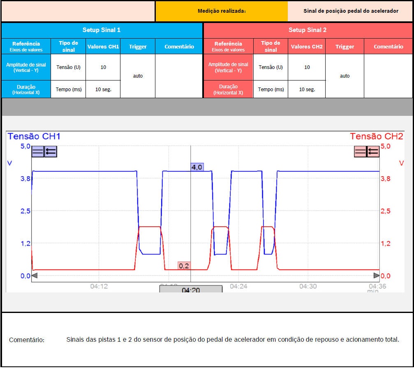Select the Setup Sinal 1 header

[102, 30]
